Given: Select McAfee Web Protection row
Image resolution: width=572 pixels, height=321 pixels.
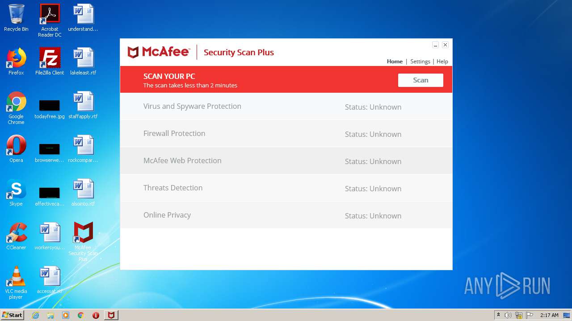Looking at the screenshot, I should click(x=286, y=161).
